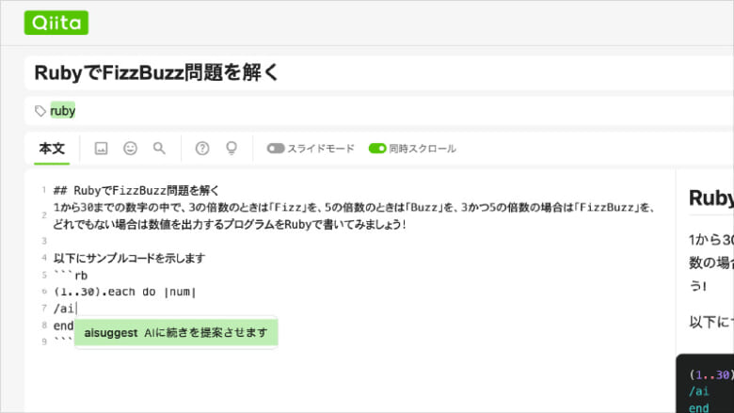
Task: Click the Qiita logo
Action: (56, 23)
